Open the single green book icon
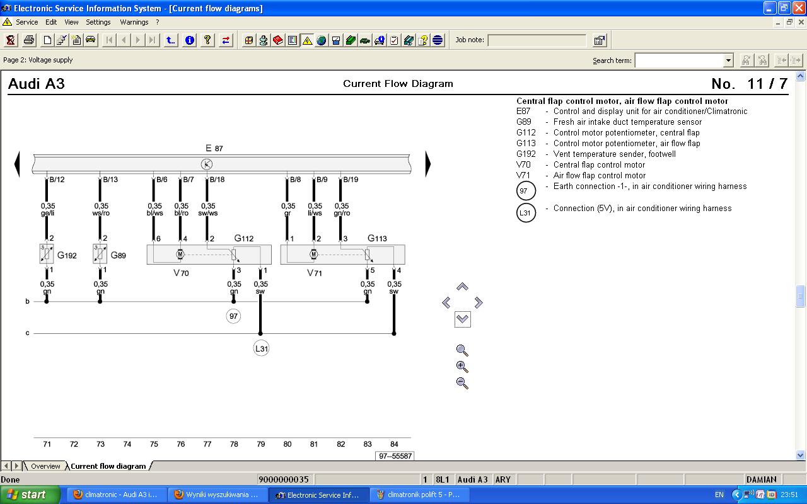The width and height of the screenshot is (807, 504). click(x=351, y=40)
